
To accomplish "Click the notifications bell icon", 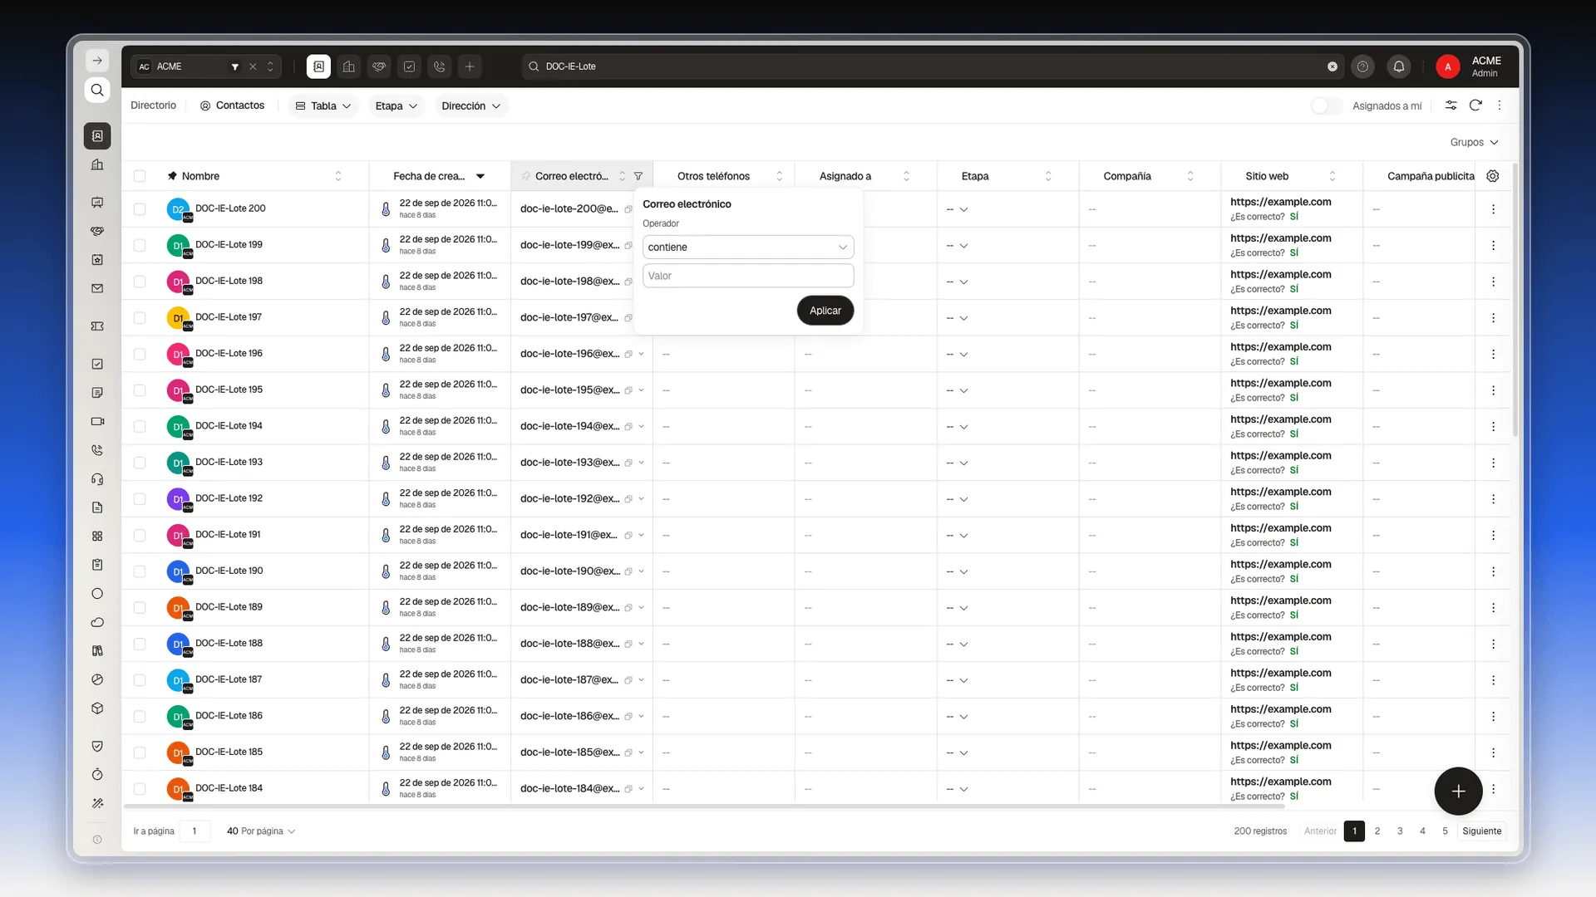I will coord(1399,66).
